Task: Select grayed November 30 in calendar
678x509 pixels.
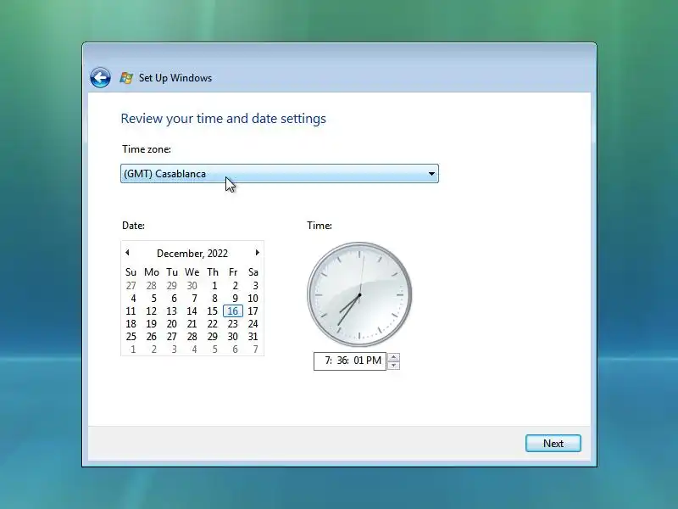Action: click(192, 286)
